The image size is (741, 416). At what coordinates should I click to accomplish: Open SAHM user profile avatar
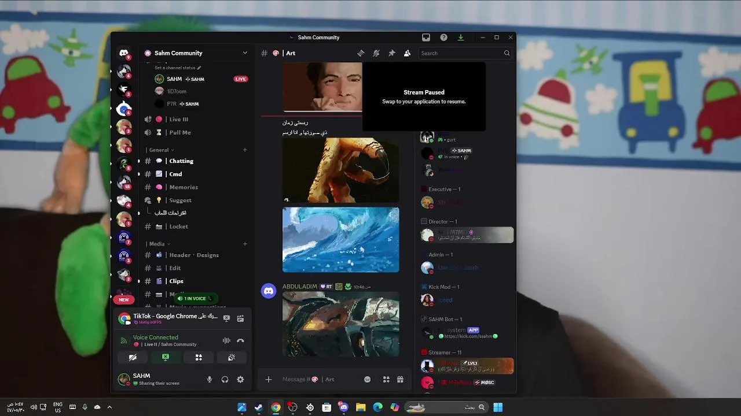click(x=123, y=379)
